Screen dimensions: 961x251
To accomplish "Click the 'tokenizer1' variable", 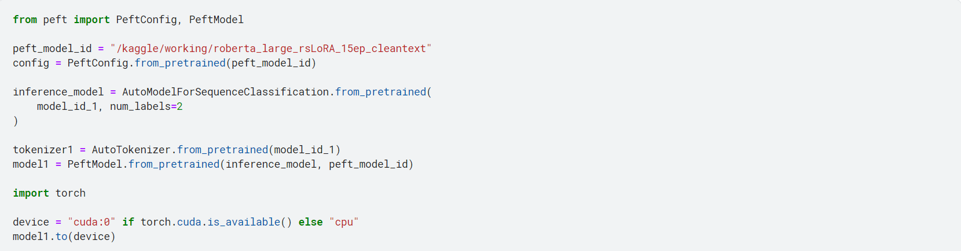I will tap(43, 150).
